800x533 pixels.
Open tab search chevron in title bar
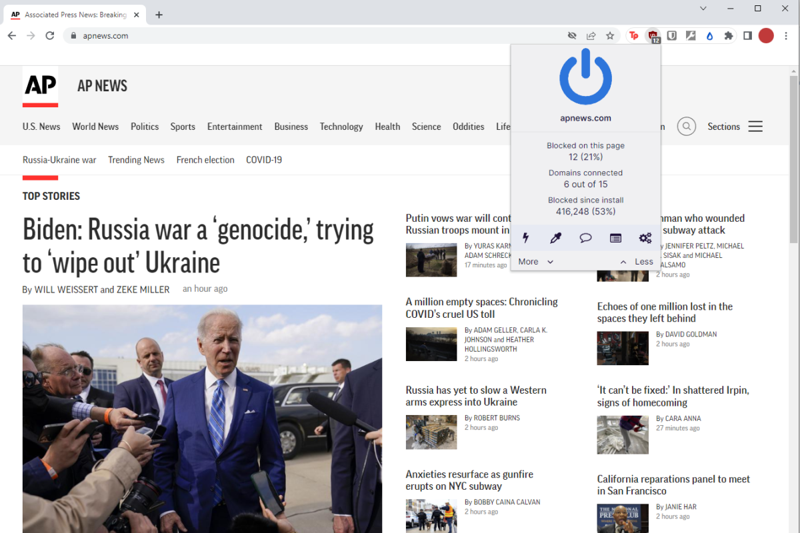coord(703,9)
